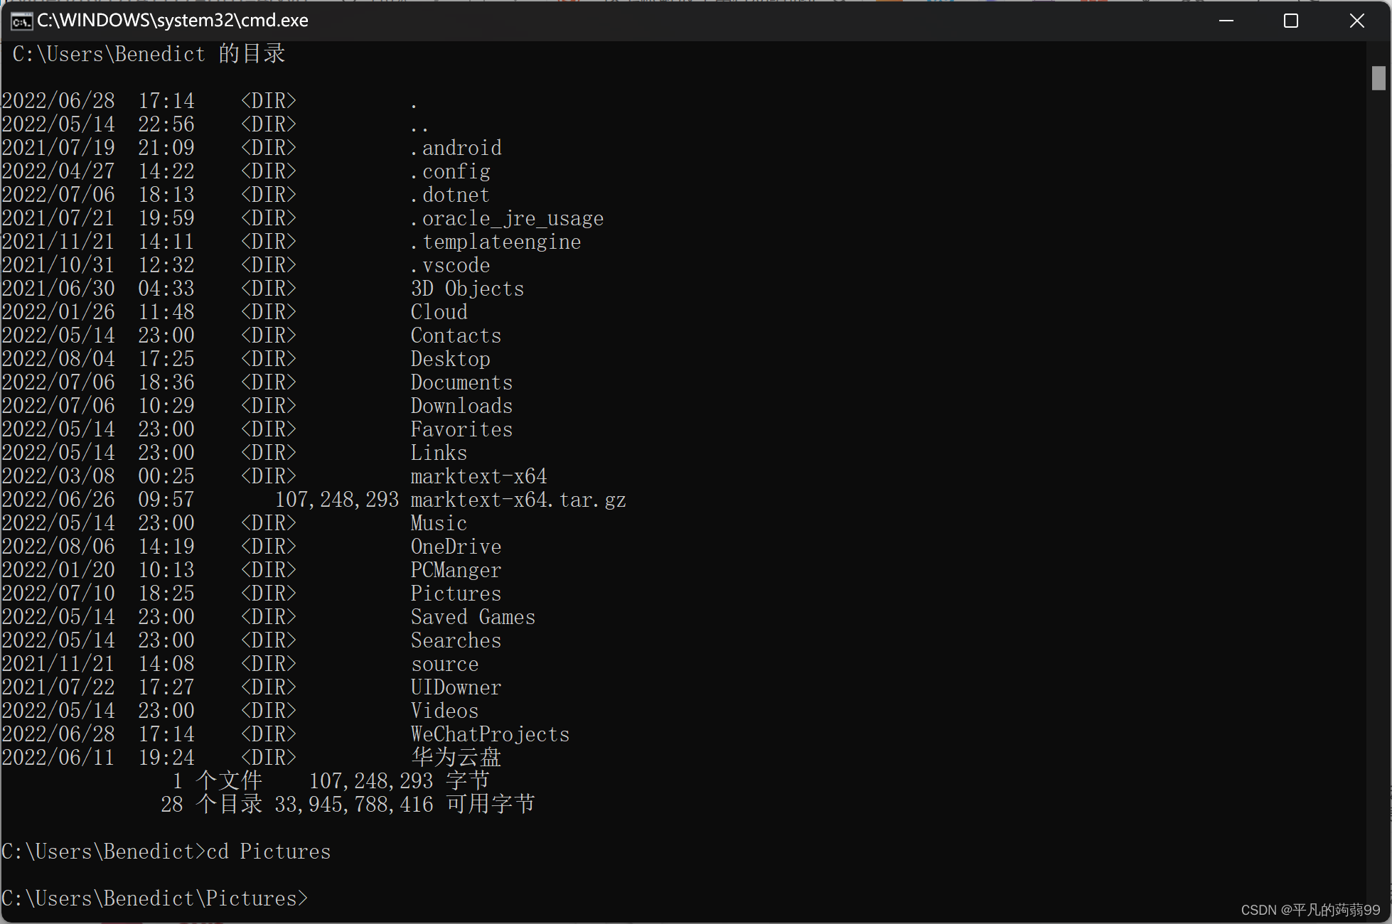Click the cd Pictures command text
This screenshot has width=1392, height=924.
pos(269,851)
